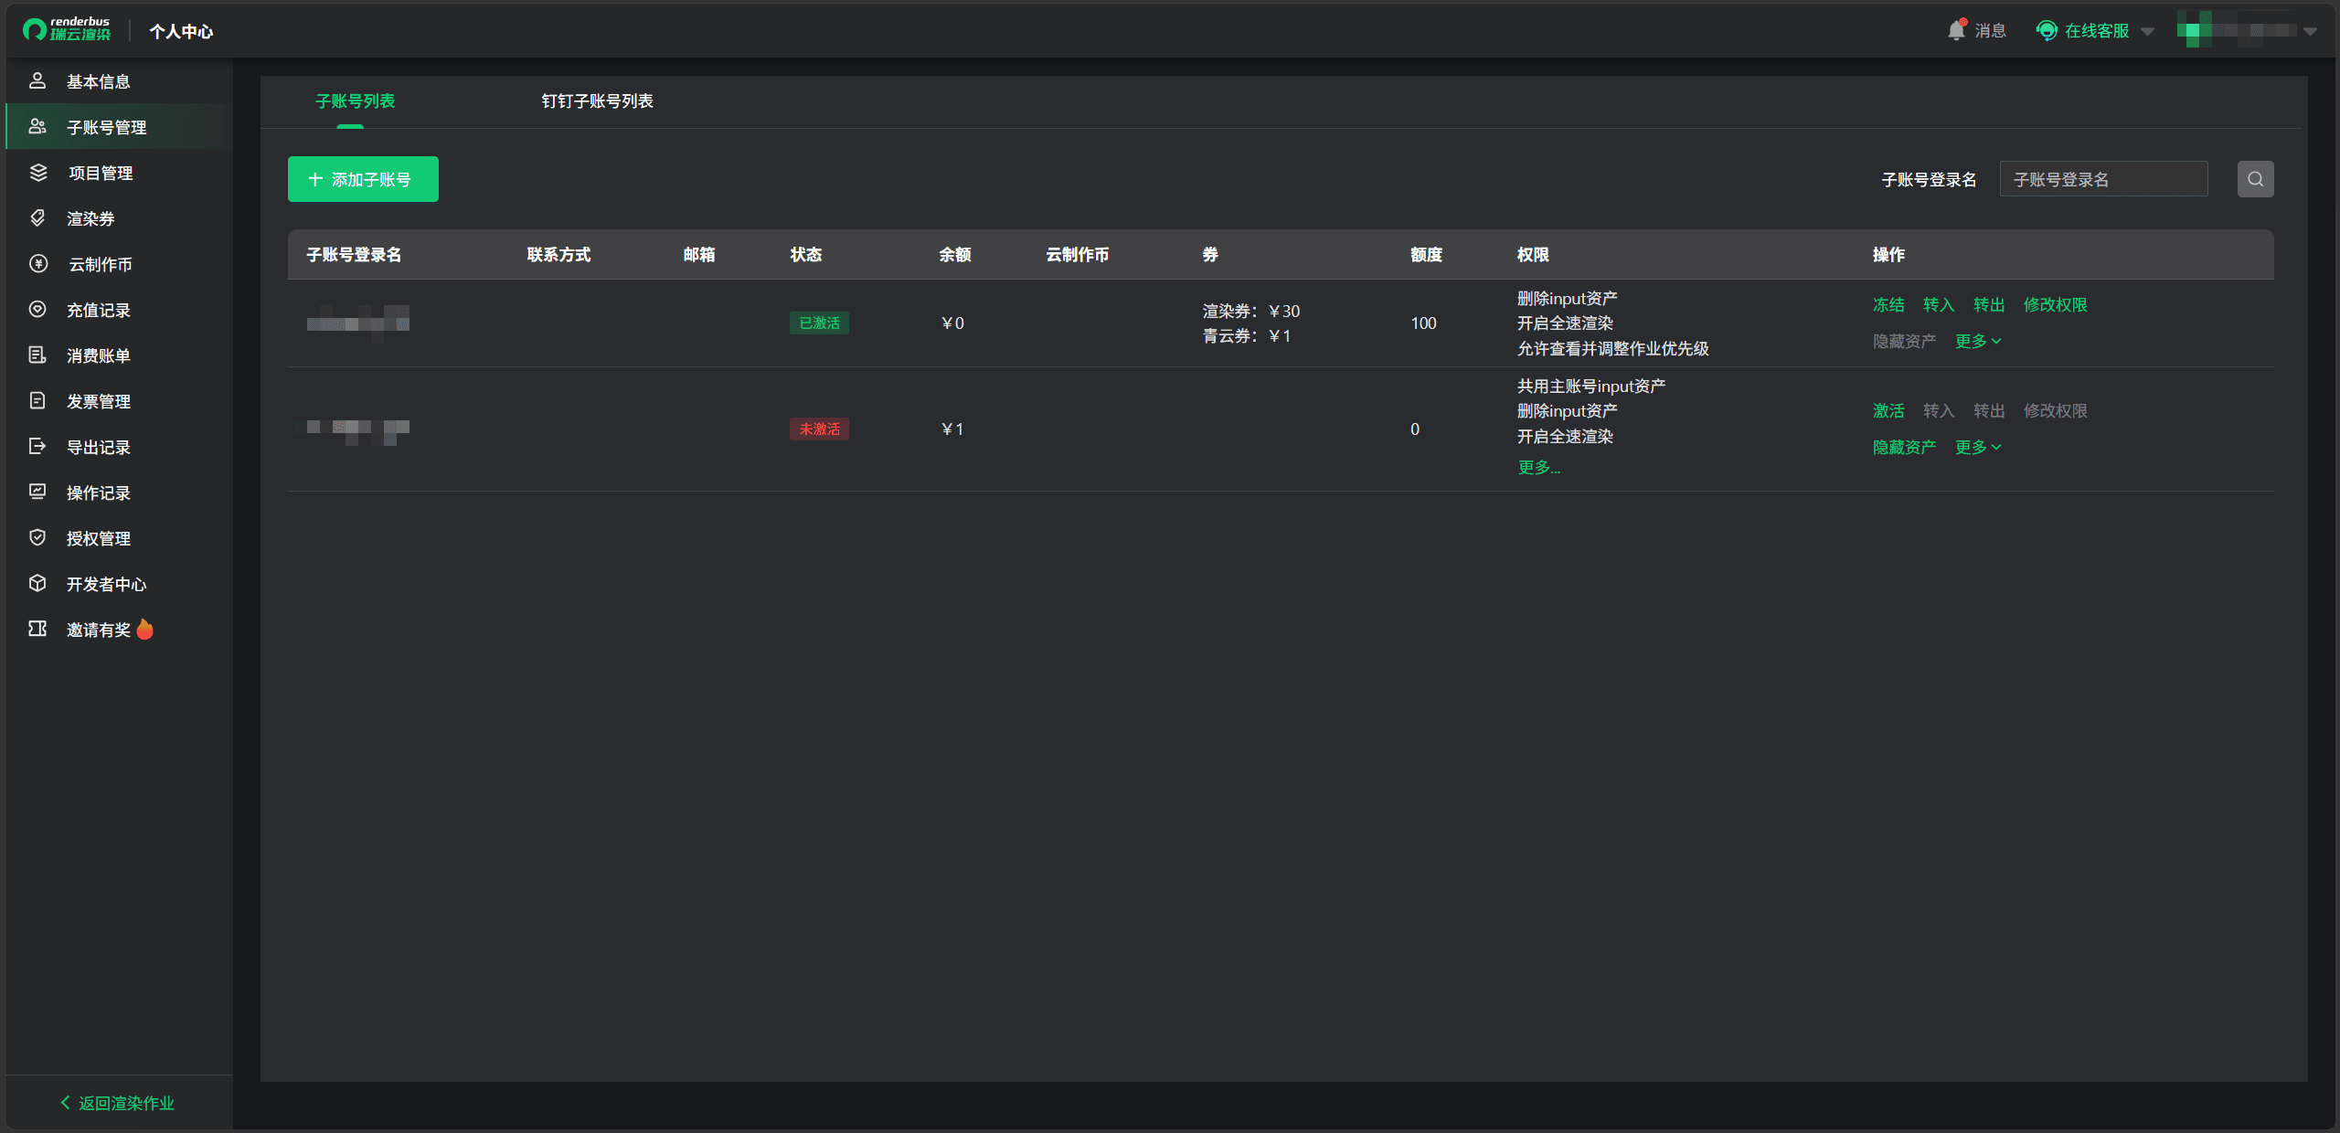Click the 发票管理 invoice icon

click(x=37, y=400)
